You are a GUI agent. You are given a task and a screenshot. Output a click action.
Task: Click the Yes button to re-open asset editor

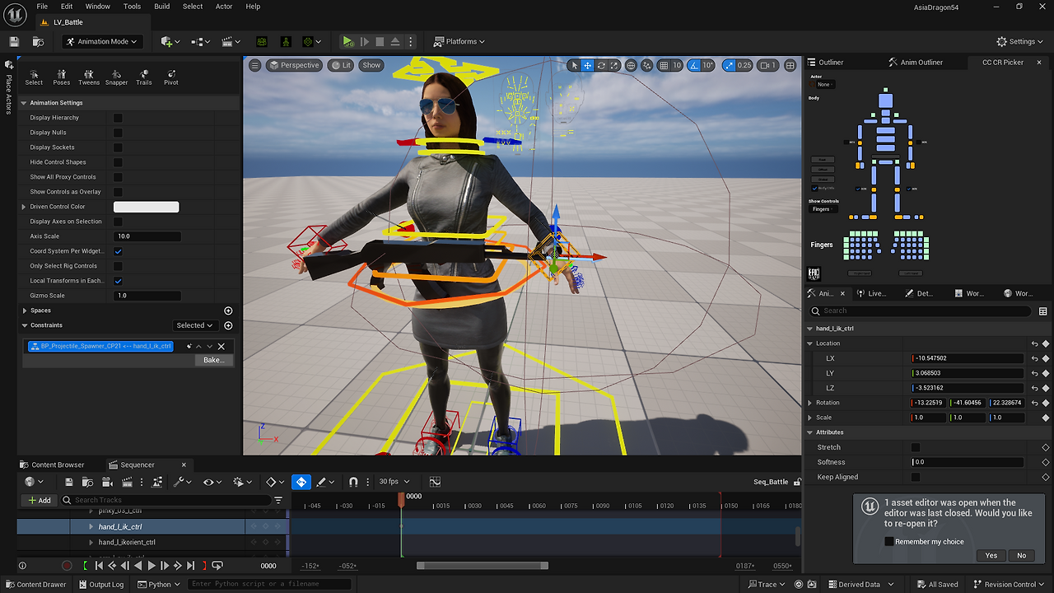tap(991, 555)
